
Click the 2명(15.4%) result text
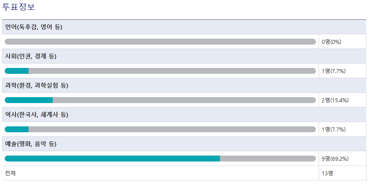335,100
